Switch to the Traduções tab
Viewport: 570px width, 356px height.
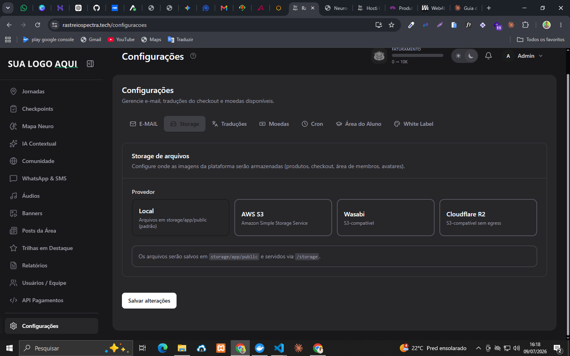(x=229, y=124)
